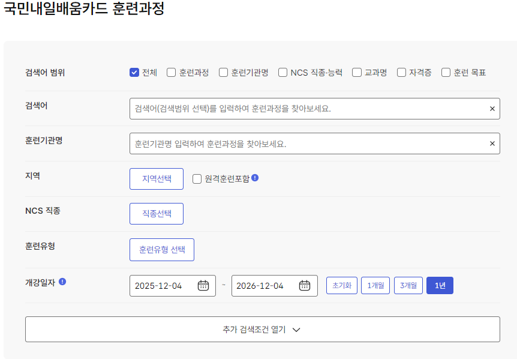The height and width of the screenshot is (359, 517).
Task: Show info icon beside 개강일자 label
Action: click(62, 282)
